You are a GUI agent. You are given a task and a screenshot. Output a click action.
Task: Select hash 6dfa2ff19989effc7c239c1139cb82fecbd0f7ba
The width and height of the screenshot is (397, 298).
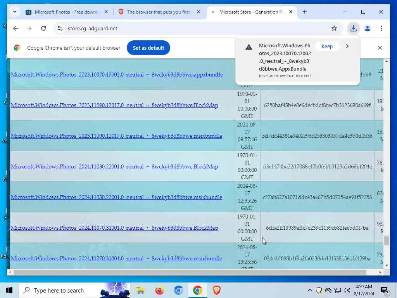coord(317,228)
